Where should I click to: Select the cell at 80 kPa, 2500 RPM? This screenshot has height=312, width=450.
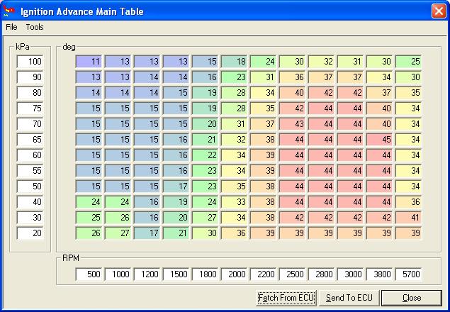[292, 93]
